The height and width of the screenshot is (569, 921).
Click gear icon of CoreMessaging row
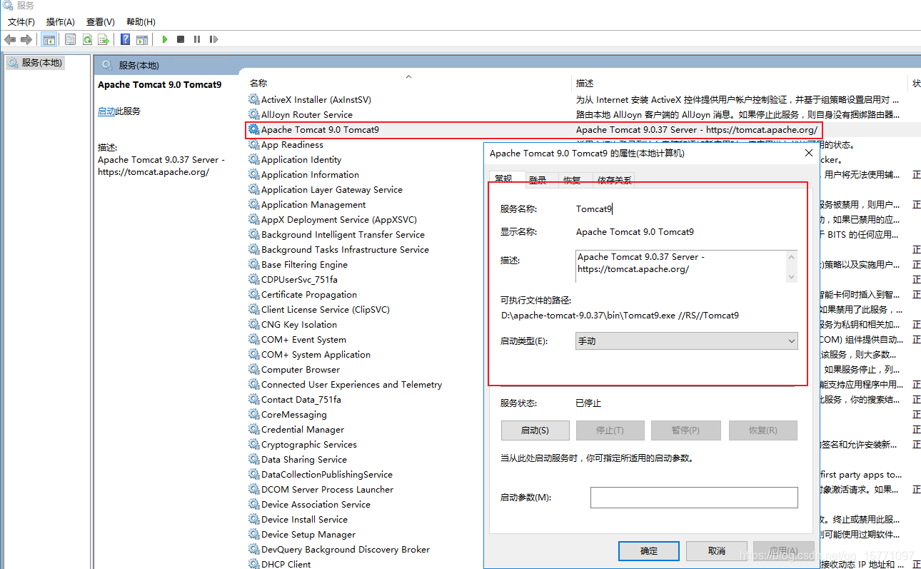point(254,414)
